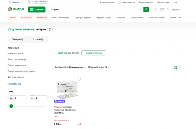Open Уход за кожей menu item
196x129 pixels.
(x=137, y=18)
